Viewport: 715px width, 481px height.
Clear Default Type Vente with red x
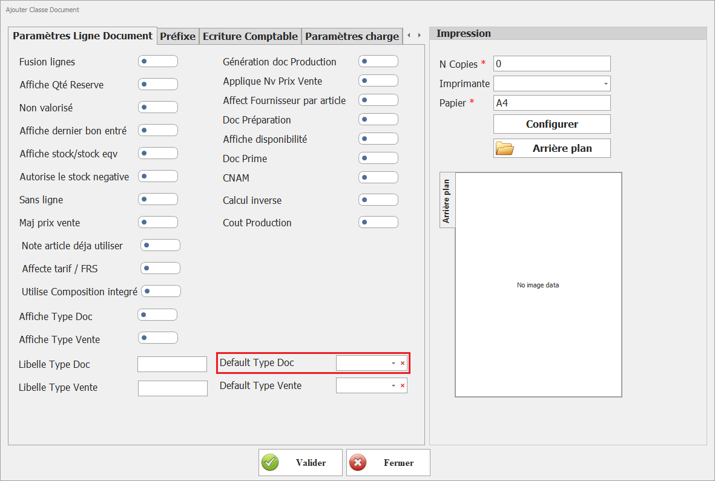click(403, 386)
